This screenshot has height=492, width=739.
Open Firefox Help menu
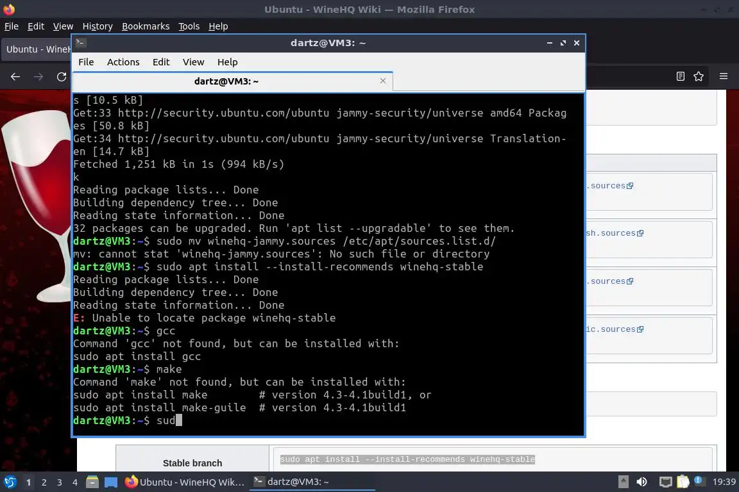click(218, 26)
